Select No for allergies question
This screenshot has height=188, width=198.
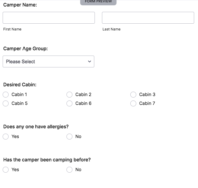tap(69, 137)
